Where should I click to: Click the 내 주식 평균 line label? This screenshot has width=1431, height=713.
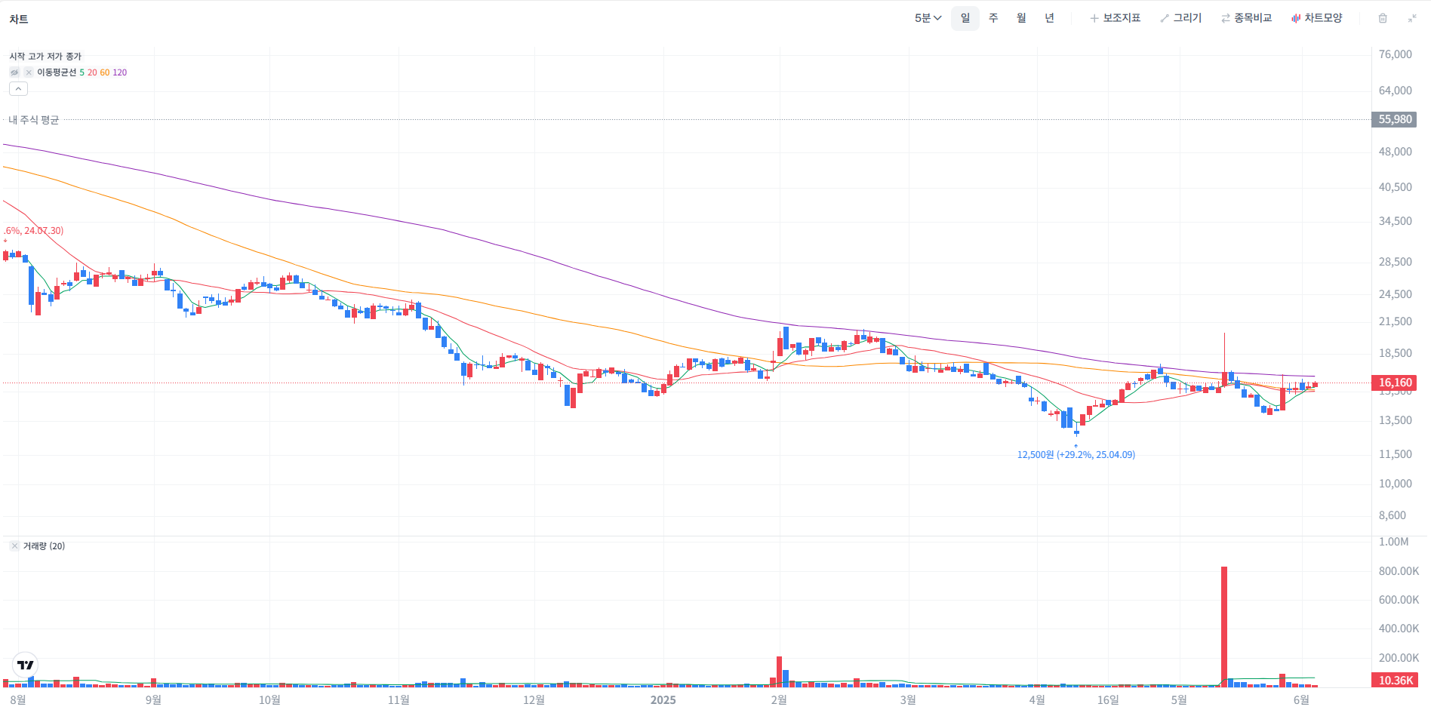coord(34,120)
